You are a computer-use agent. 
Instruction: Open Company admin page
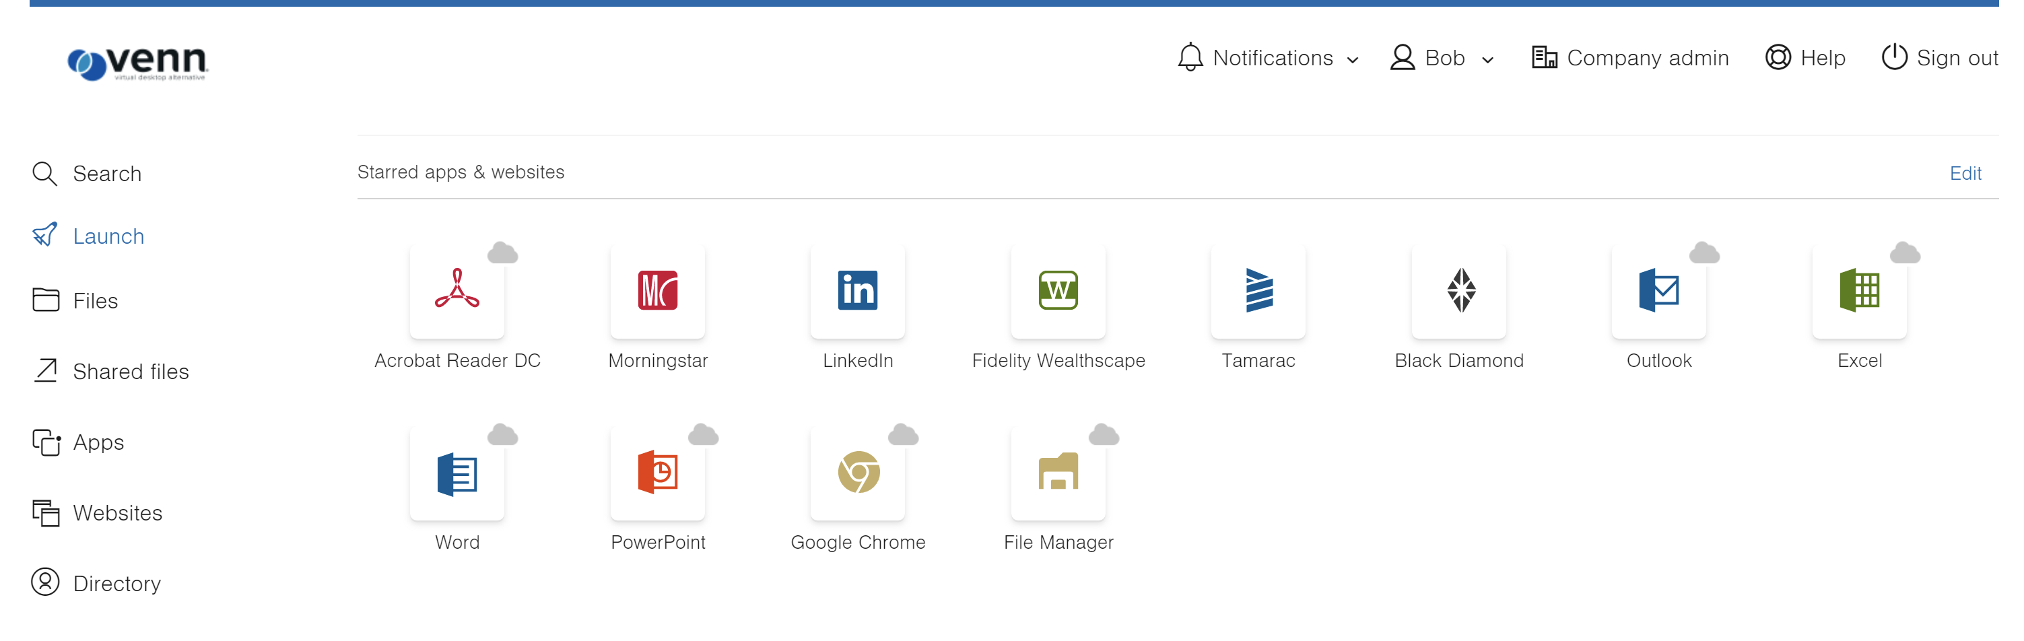(1630, 58)
